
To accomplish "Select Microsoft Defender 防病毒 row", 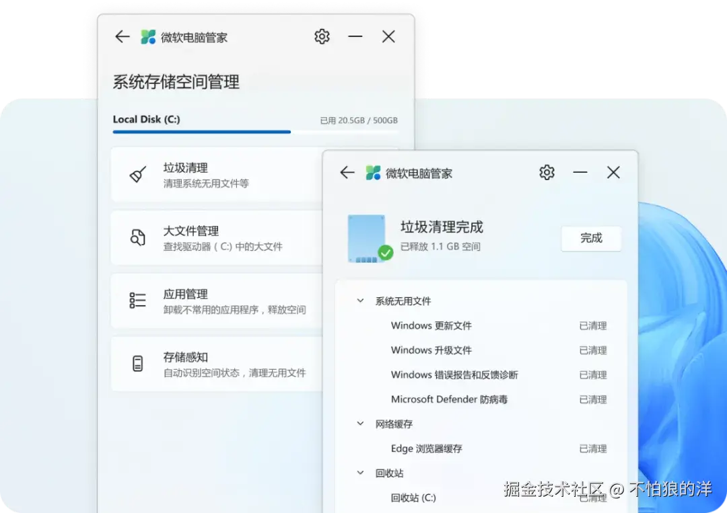I will pyautogui.click(x=481, y=399).
